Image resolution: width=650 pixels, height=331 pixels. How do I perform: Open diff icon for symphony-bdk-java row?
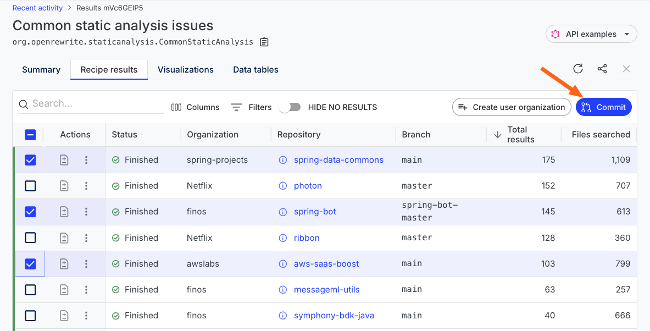pos(64,315)
